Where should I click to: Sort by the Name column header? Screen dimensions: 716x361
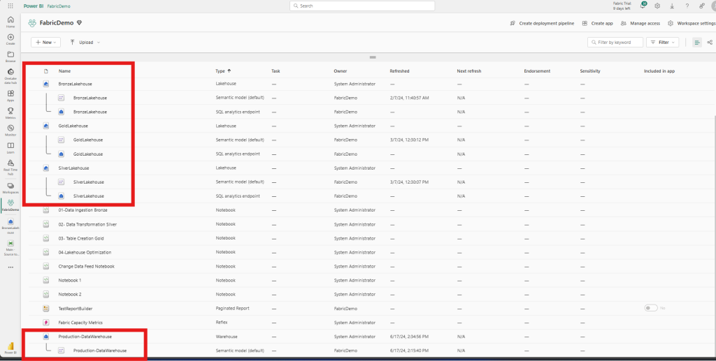click(x=64, y=71)
